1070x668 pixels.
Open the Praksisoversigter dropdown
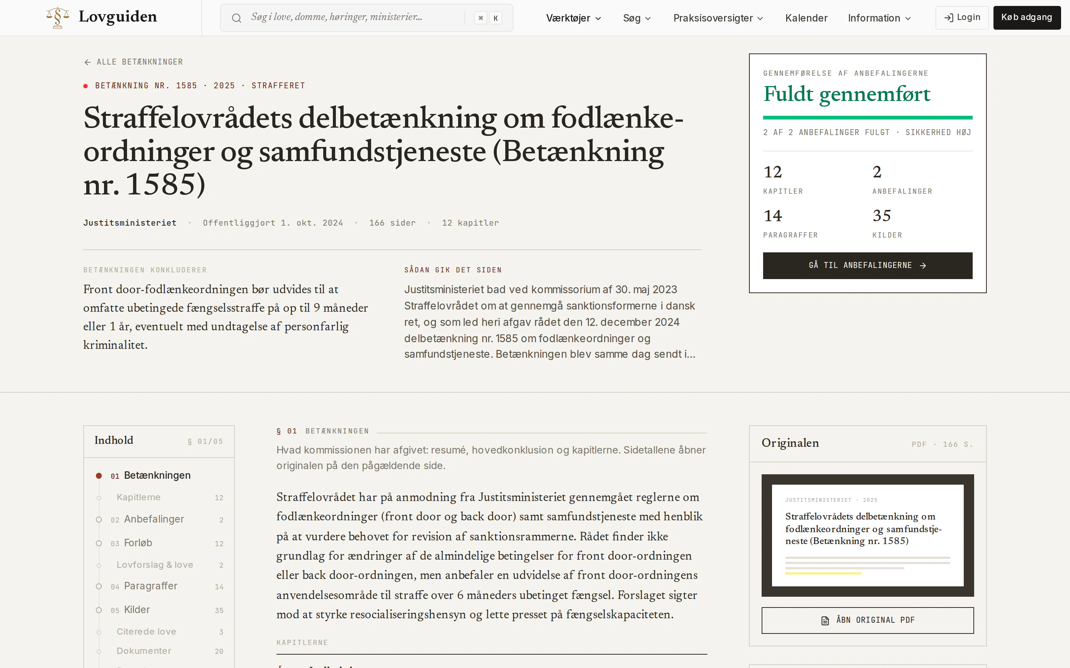tap(718, 18)
